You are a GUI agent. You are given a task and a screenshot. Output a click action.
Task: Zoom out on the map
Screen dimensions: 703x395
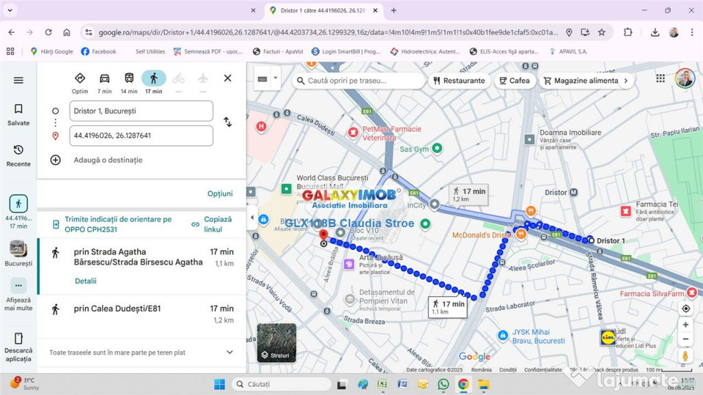(x=686, y=339)
